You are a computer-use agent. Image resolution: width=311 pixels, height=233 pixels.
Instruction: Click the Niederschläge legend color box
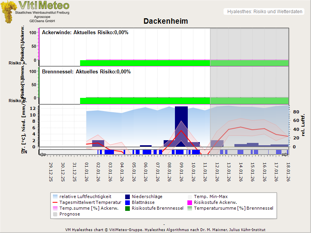pyautogui.click(x=128, y=196)
